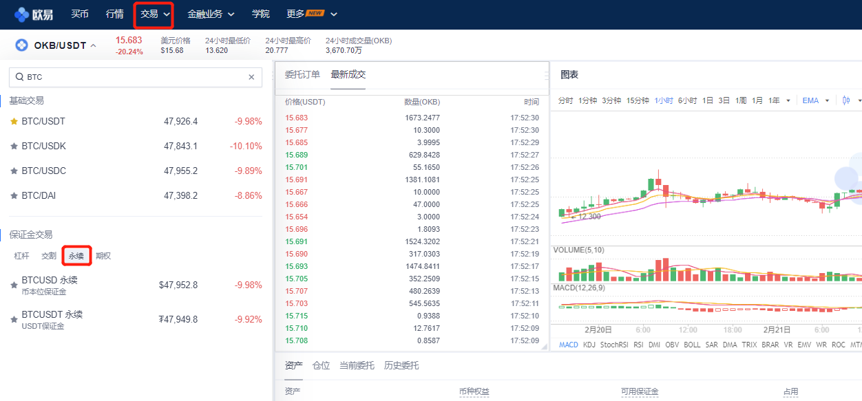Set chart interval to 1月

click(757, 100)
